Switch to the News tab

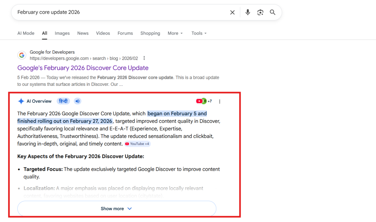(x=83, y=33)
